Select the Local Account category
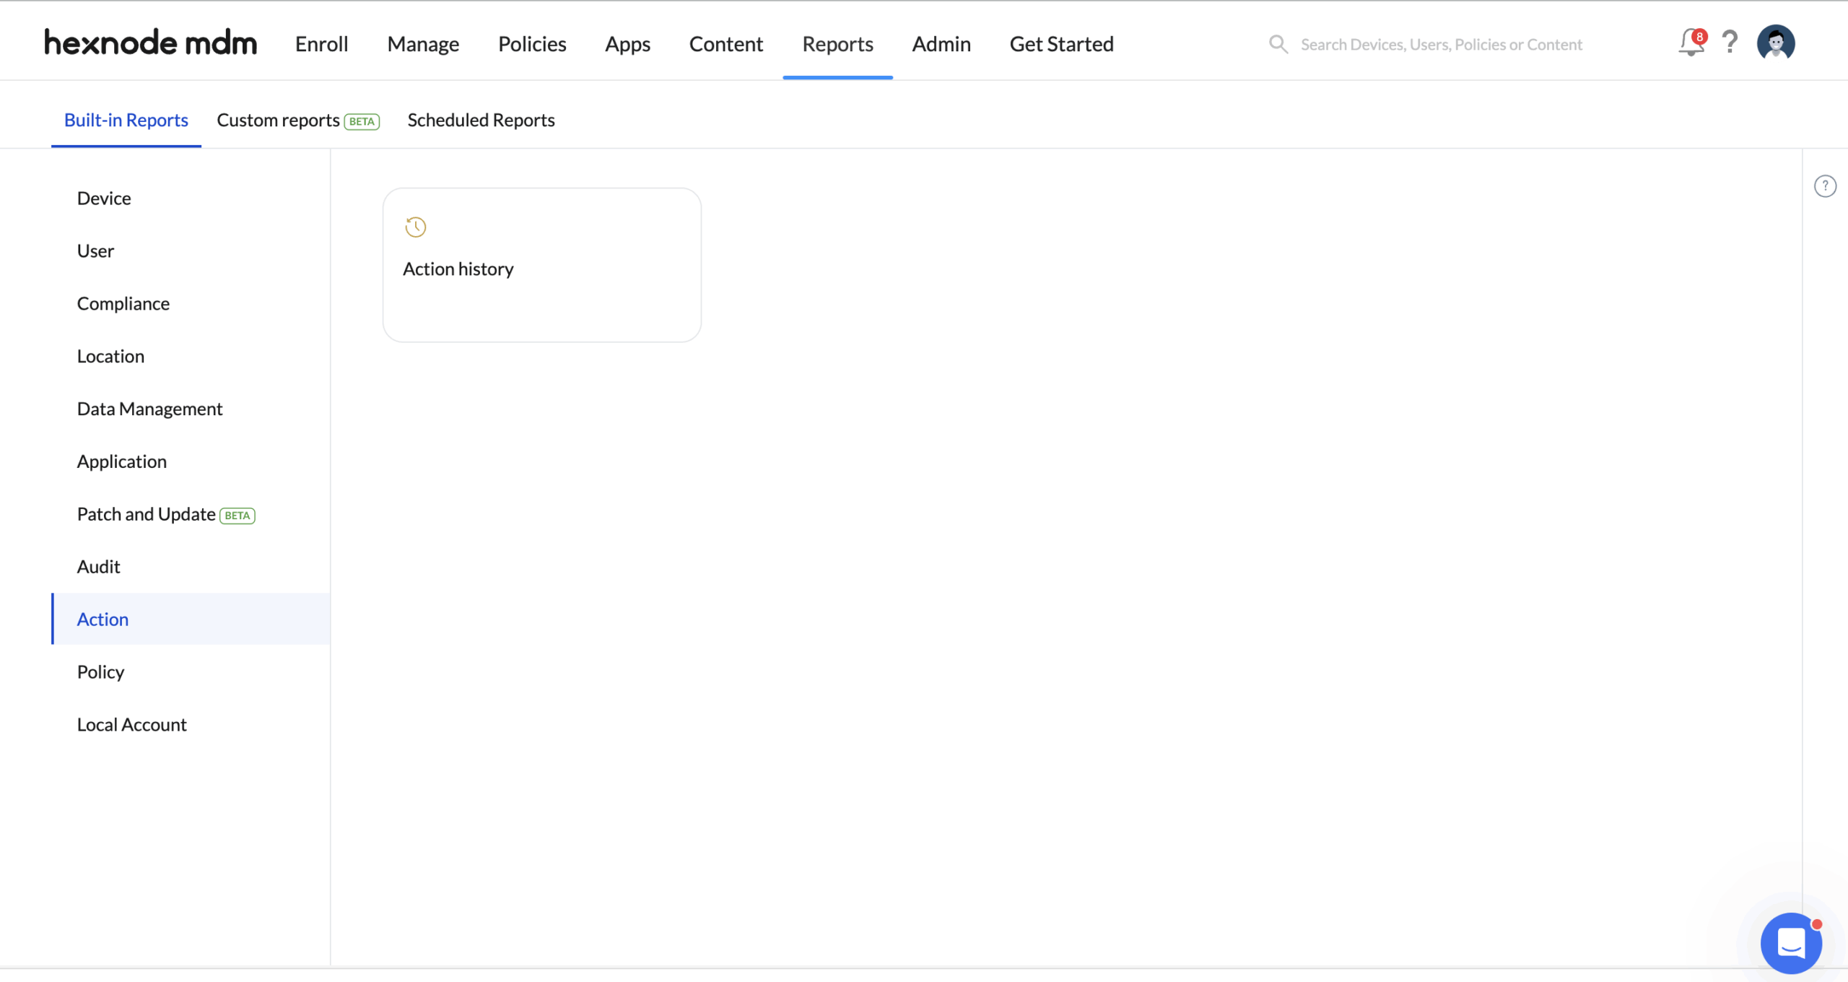This screenshot has width=1848, height=982. (131, 724)
